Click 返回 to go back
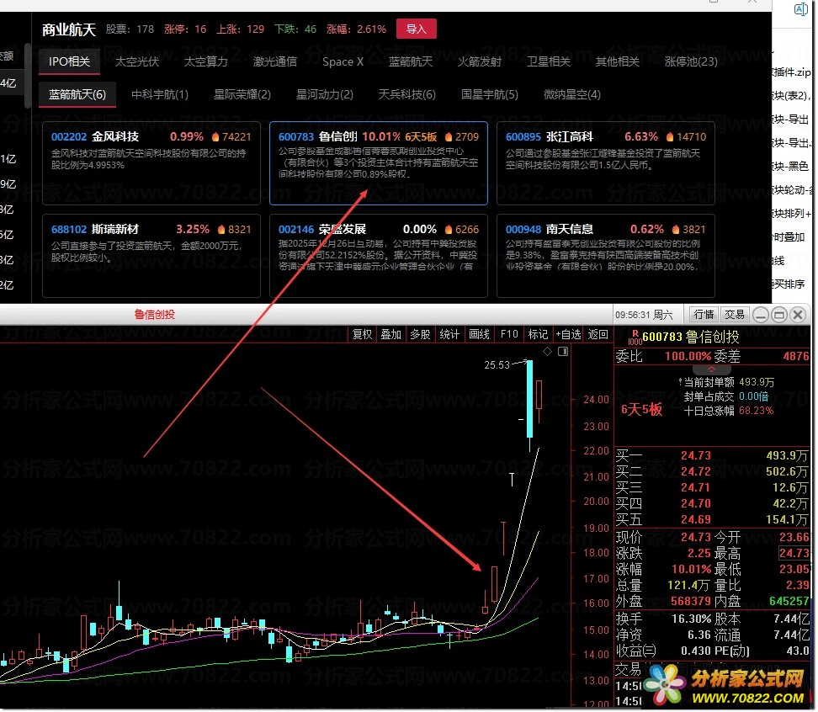 click(598, 334)
